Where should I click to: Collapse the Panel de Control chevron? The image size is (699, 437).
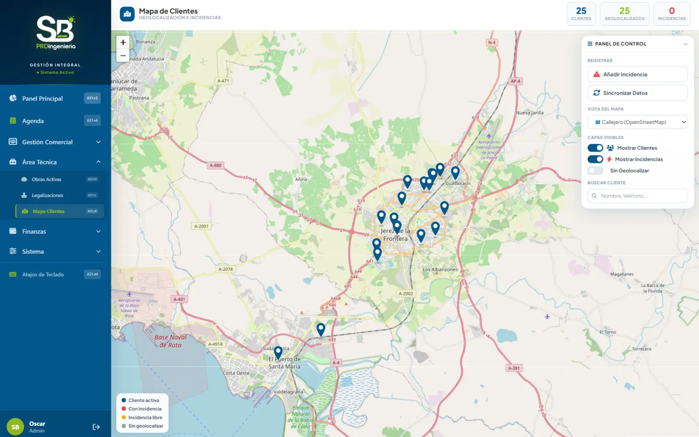tap(685, 44)
